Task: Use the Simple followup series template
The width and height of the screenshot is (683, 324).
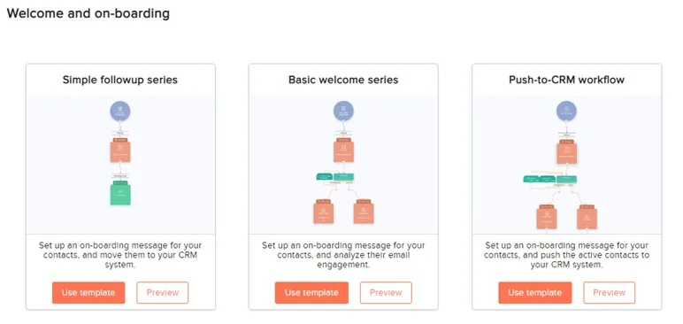Action: click(88, 293)
